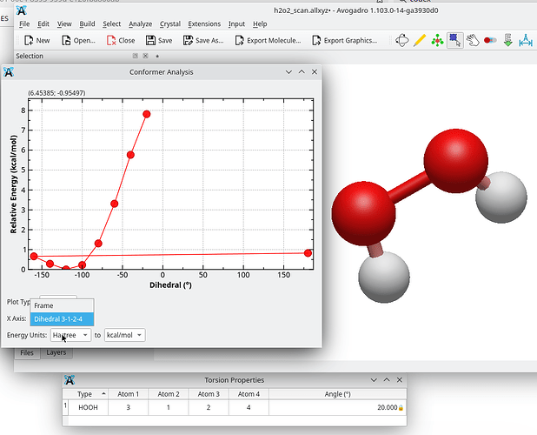Screen dimensions: 537x435
Task: Click Angle (°) column header
Action: (x=338, y=394)
